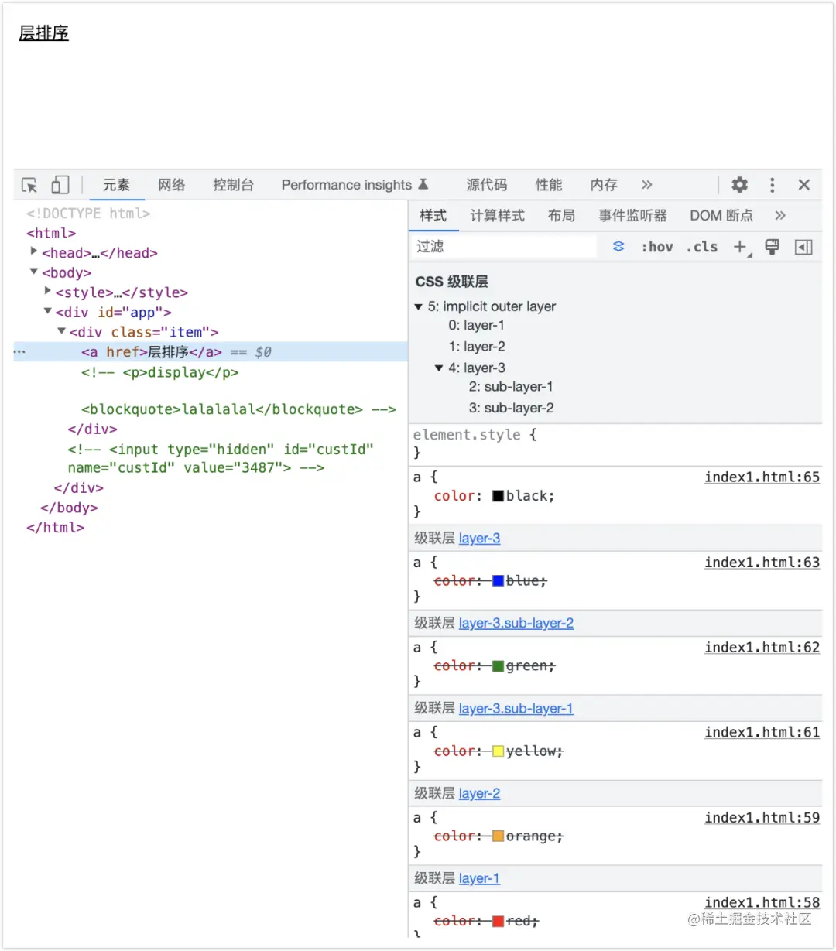Switch to the 性能 tab
Screen dimensions: 836x951
[549, 185]
